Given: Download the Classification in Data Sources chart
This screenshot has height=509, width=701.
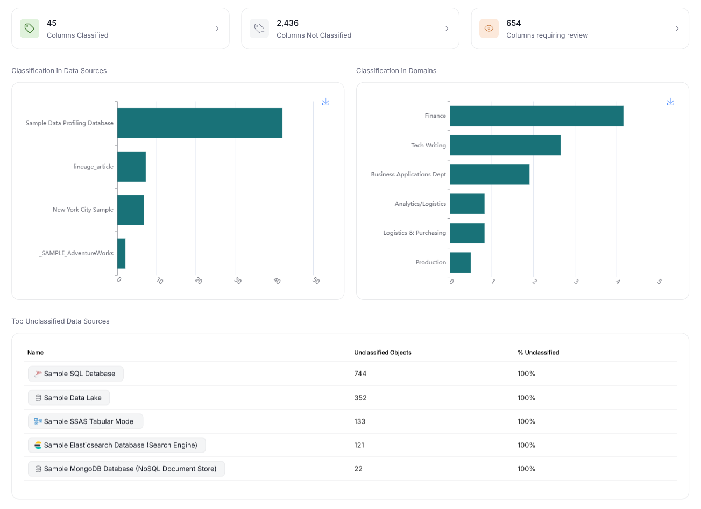Looking at the screenshot, I should coord(325,102).
